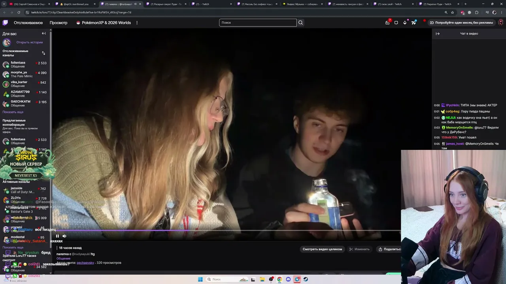The height and width of the screenshot is (284, 506).
Task: Open PokémonXP & 2026 Worlds link
Action: (104, 22)
